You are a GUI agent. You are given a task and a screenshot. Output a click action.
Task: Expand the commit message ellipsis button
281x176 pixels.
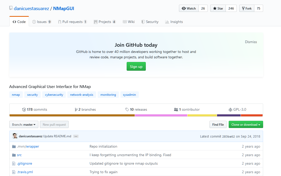point(76,136)
